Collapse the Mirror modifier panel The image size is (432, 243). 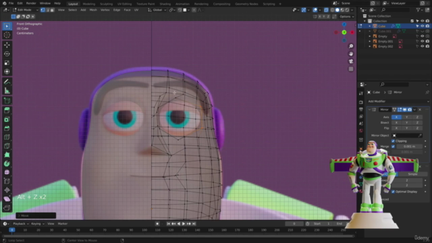(369, 109)
